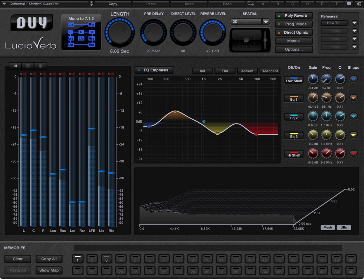364x279 pixels.
Task: Open the Low Shelf shape dropdown (blue arrow)
Action: tap(353, 79)
